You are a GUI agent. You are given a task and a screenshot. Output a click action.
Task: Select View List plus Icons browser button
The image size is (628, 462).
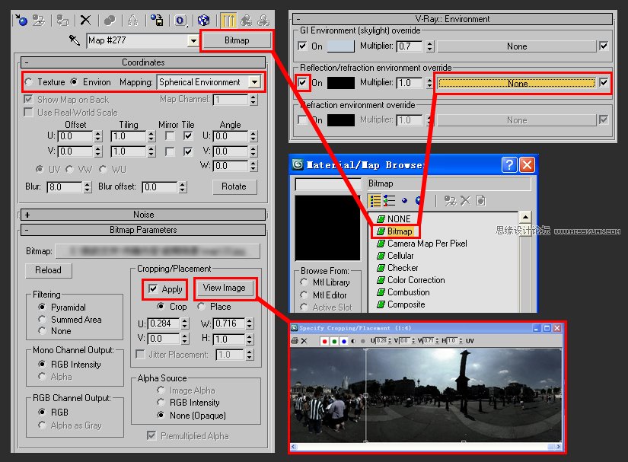389,201
